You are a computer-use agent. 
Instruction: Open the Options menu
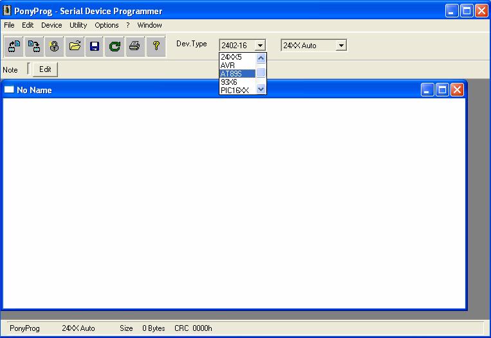107,25
